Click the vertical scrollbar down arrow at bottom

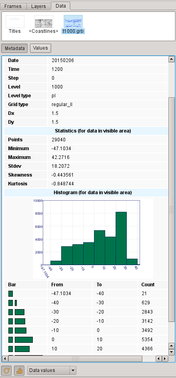tap(172, 352)
